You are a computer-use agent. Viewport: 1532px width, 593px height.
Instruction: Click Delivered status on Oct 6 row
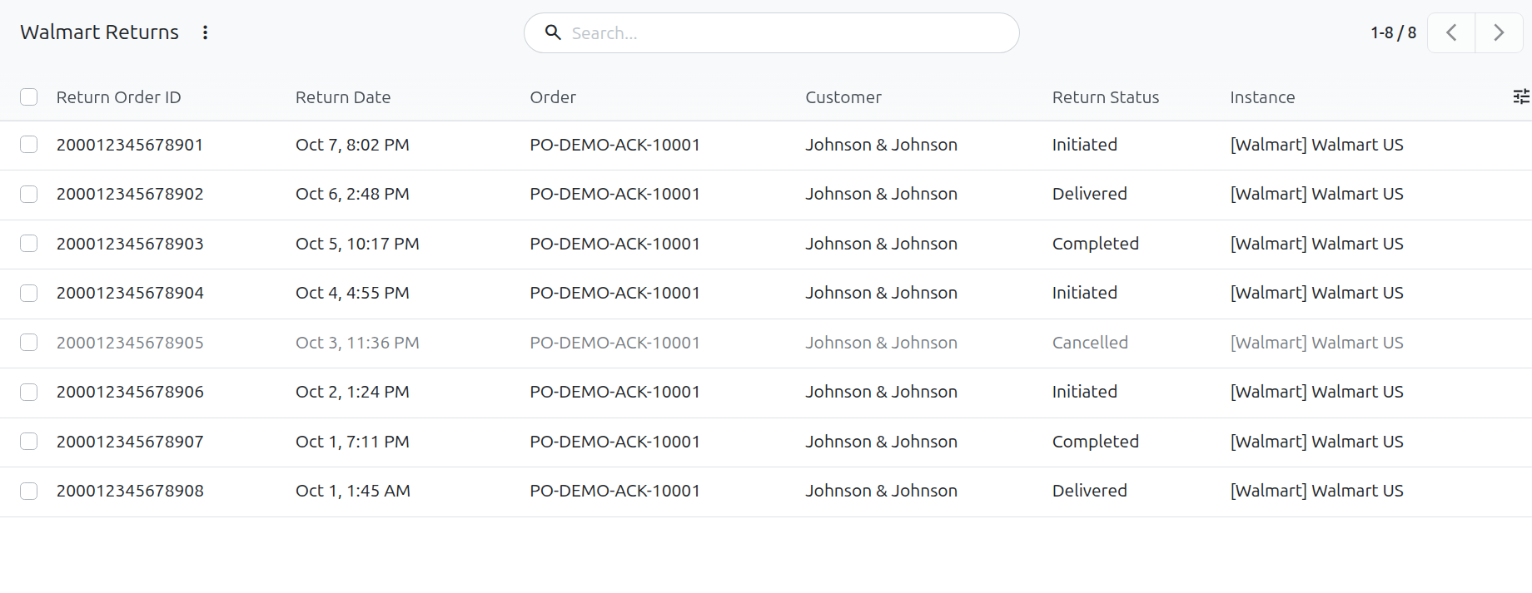click(1089, 194)
